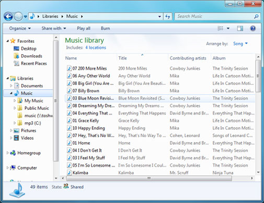Viewport: 264px width, 203px height.
Task: Click the navigation pane scrollbar thumb
Action: [x=55, y=100]
